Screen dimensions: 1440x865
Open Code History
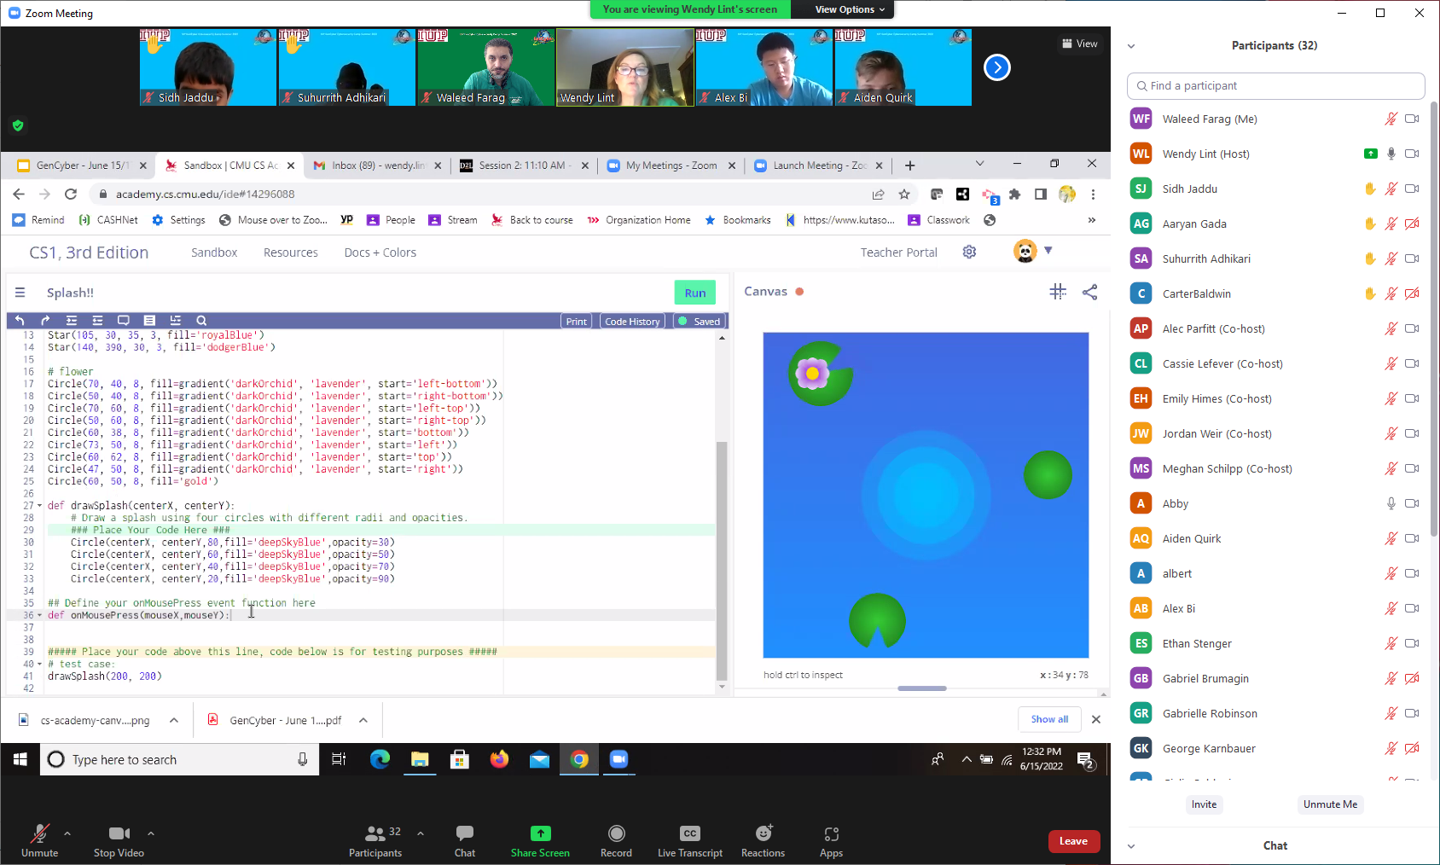pos(632,322)
